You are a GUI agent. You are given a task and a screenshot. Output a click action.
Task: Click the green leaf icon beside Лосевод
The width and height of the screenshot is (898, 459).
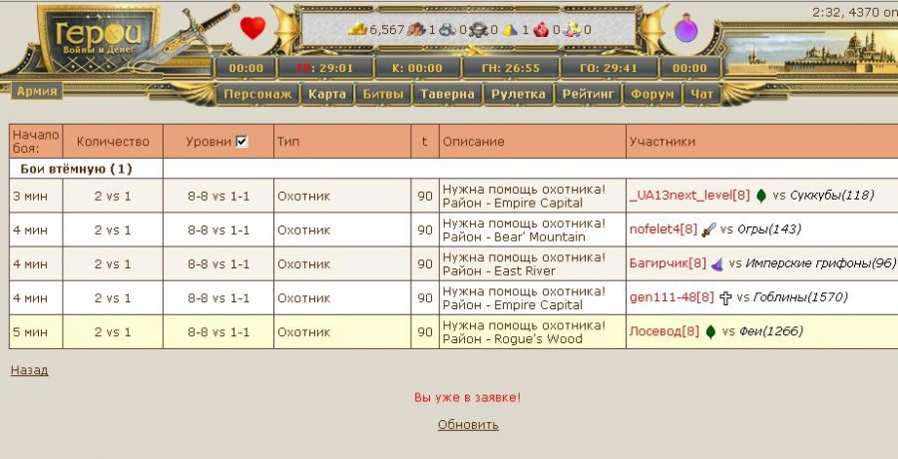click(710, 331)
